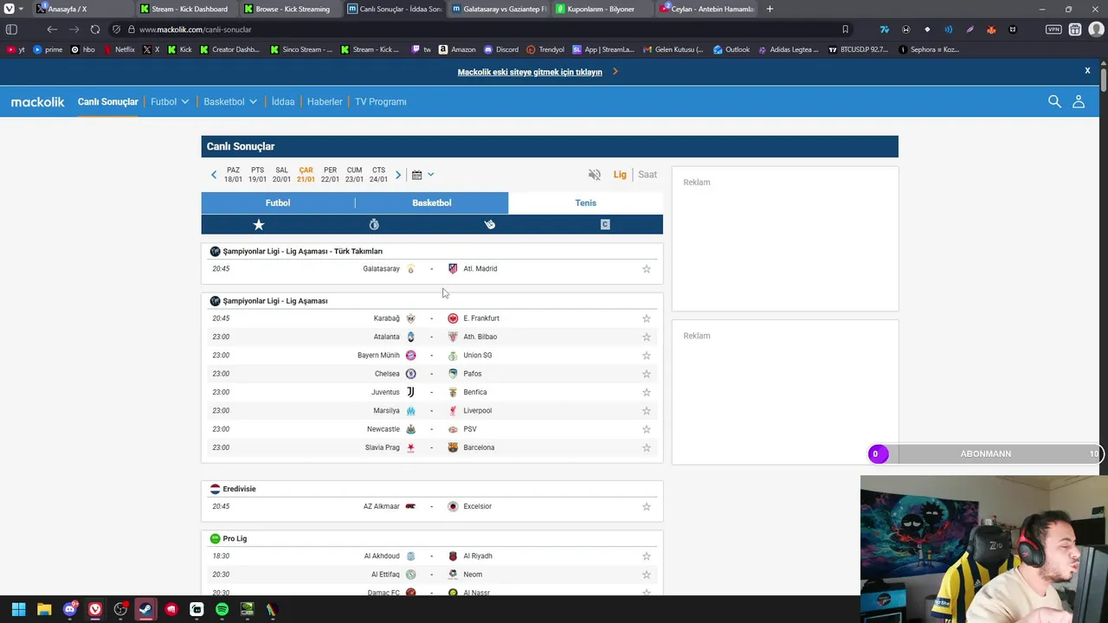Click the old Mackolik site banner link
This screenshot has height=623, width=1108.
tap(530, 72)
